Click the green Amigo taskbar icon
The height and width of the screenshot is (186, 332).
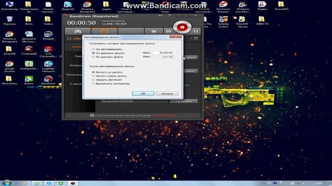pyautogui.click(x=61, y=183)
